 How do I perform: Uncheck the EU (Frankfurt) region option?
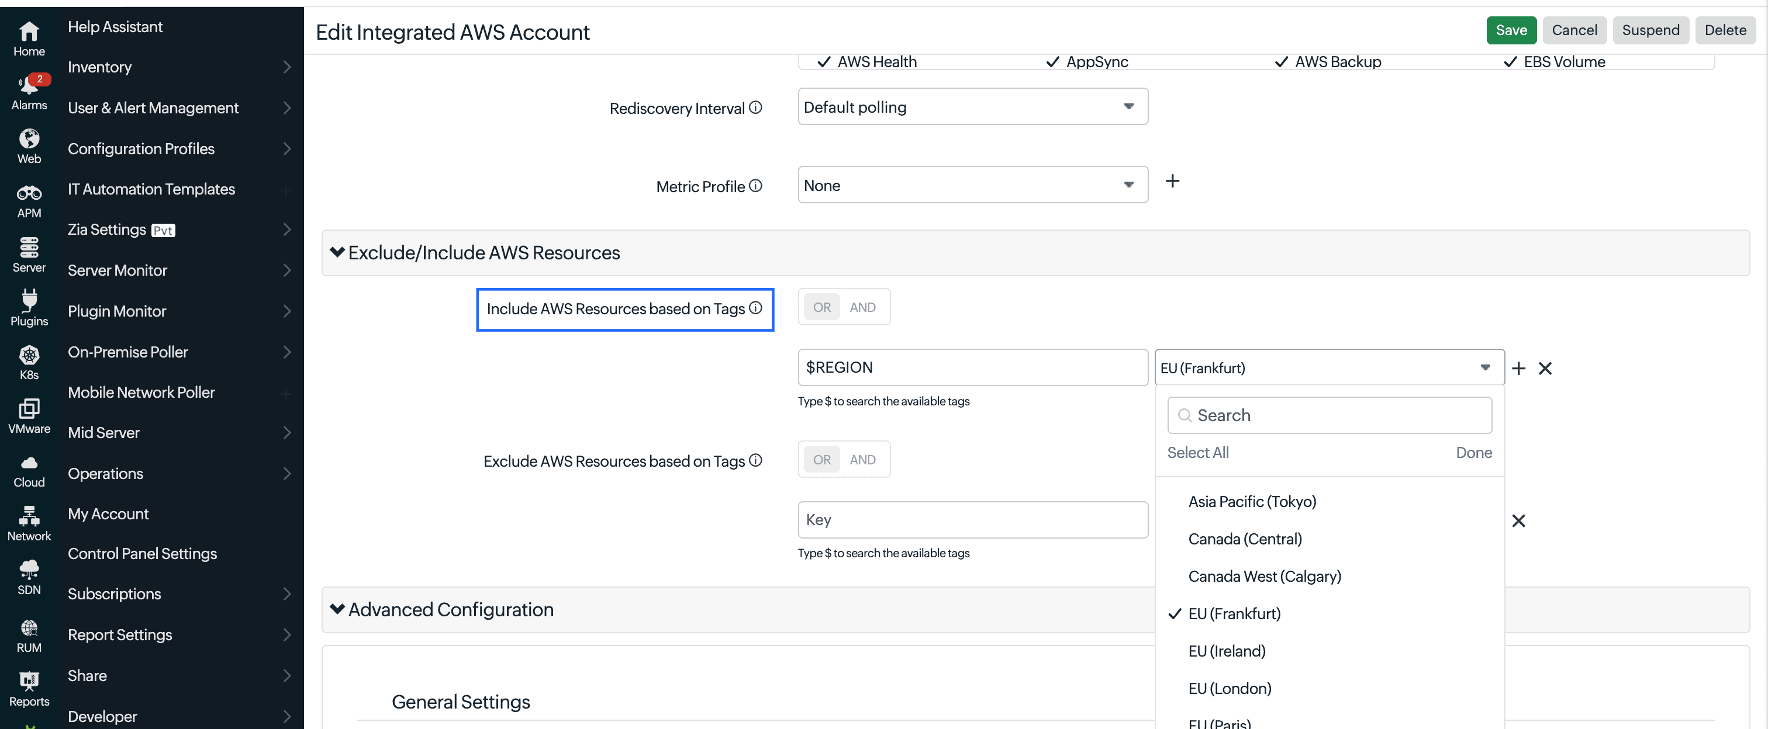pyautogui.click(x=1234, y=614)
